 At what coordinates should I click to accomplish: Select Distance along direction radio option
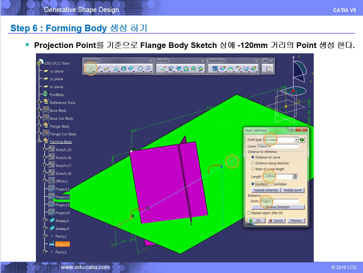pyautogui.click(x=253, y=163)
